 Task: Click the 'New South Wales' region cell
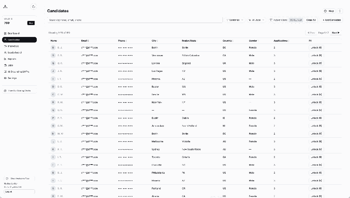tap(191, 149)
